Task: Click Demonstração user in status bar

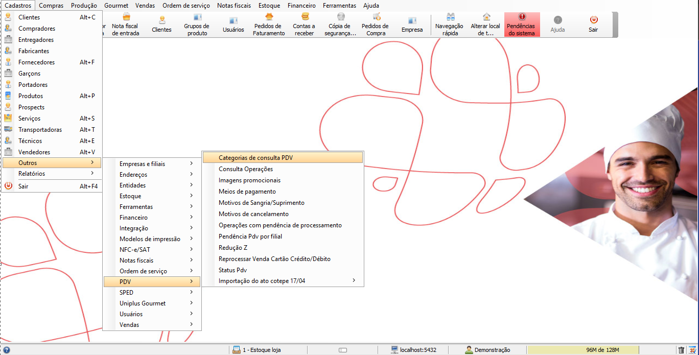Action: click(x=487, y=350)
